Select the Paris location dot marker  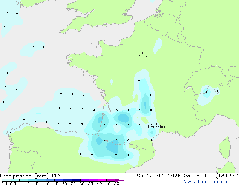click(x=142, y=53)
